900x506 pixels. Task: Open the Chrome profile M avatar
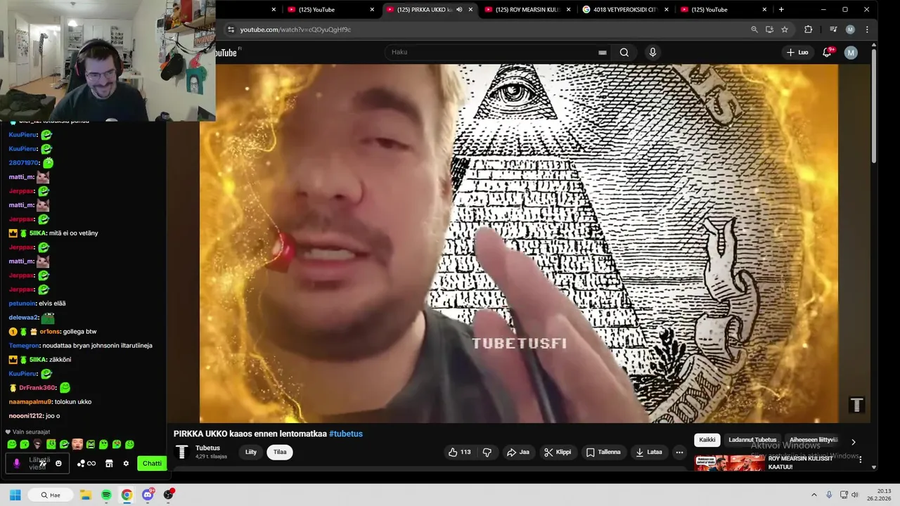pyautogui.click(x=850, y=30)
